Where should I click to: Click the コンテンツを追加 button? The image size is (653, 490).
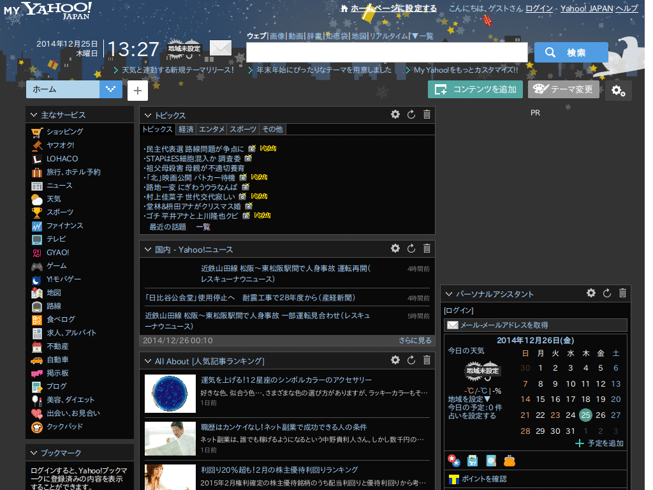click(475, 89)
